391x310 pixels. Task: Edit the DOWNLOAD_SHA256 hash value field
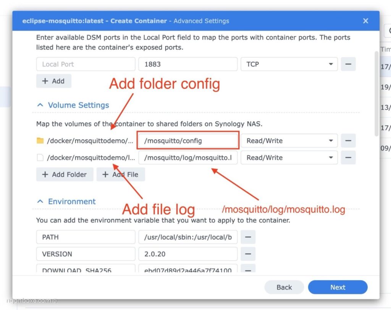[188, 269]
